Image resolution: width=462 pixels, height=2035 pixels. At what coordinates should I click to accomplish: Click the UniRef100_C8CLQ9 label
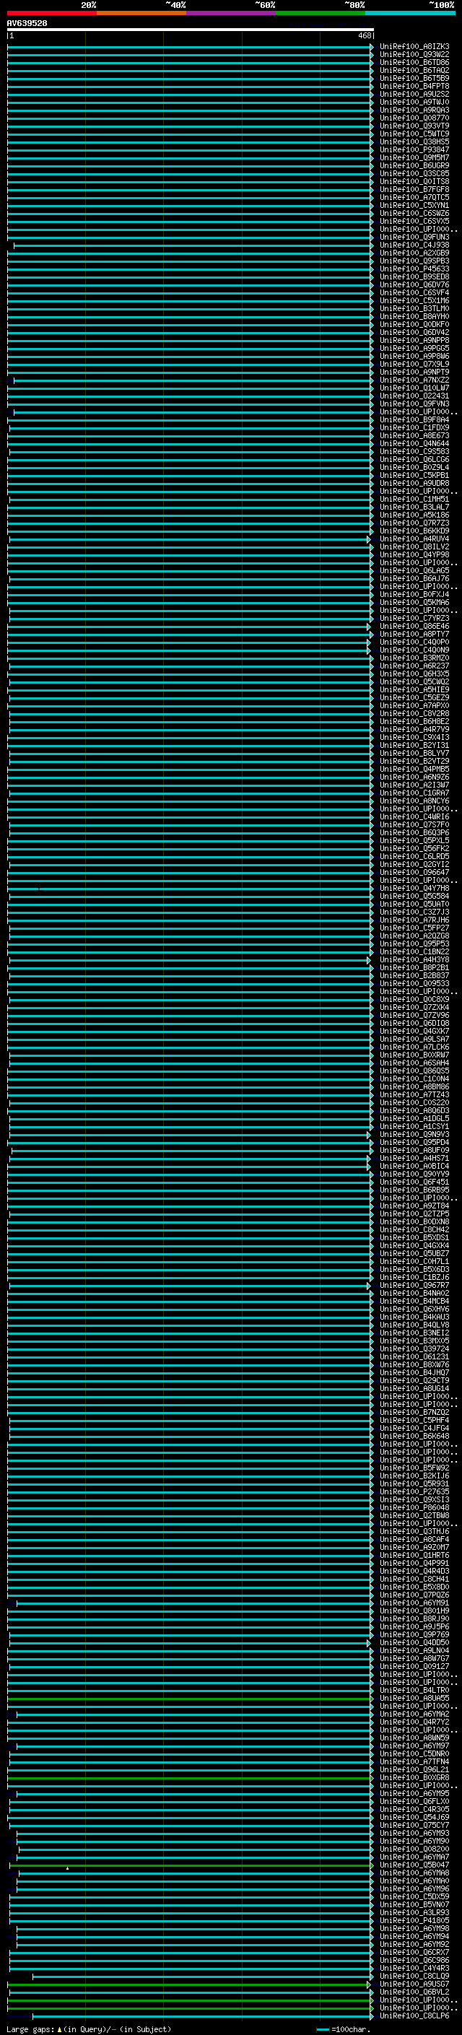[414, 1976]
